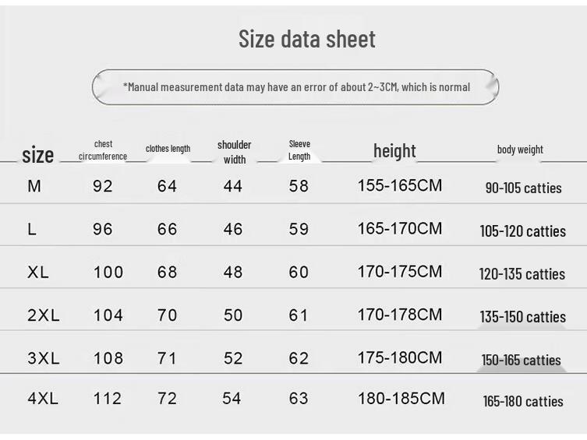Select the "body weight" column header
This screenshot has width=587, height=440.
click(520, 150)
